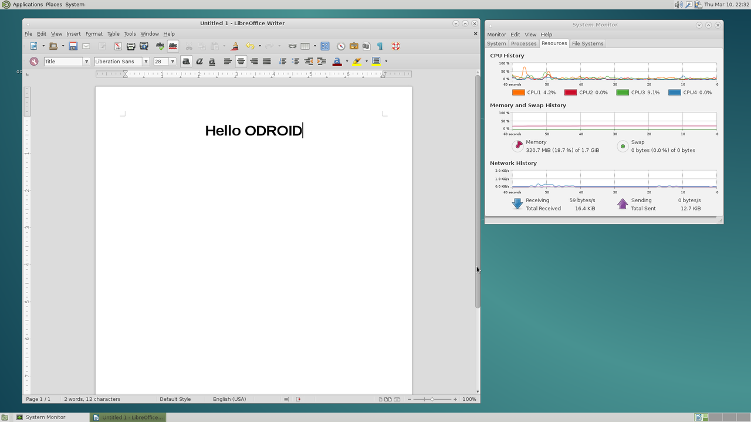Open the Format menu in Writer

(x=94, y=34)
